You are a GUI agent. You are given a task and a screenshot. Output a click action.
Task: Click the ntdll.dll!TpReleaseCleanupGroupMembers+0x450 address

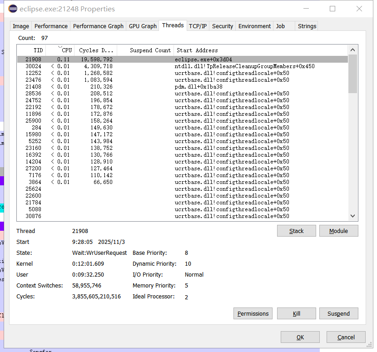(244, 66)
